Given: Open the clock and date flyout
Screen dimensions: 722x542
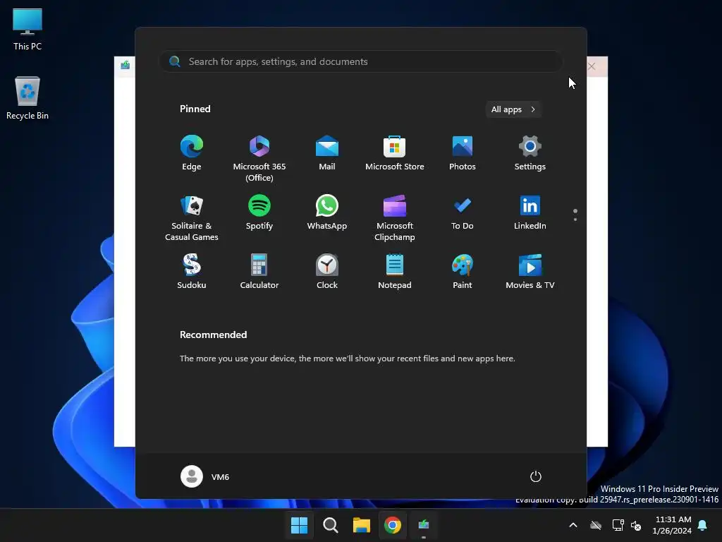Looking at the screenshot, I should pyautogui.click(x=672, y=525).
